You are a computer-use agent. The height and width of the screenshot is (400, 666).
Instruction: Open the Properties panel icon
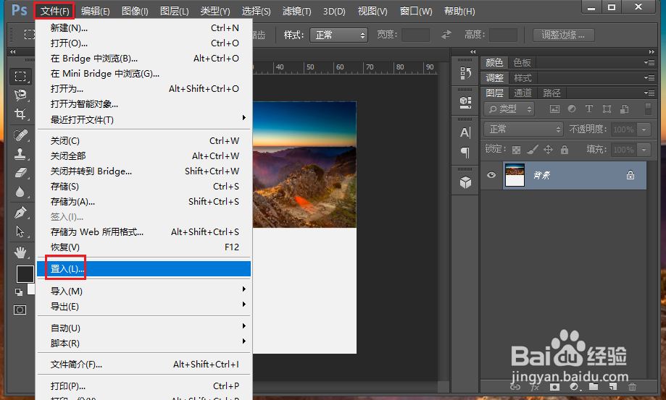pyautogui.click(x=465, y=102)
